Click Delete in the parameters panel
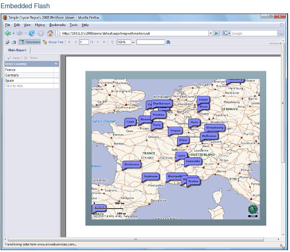This screenshot has height=252, width=290. coord(31,58)
